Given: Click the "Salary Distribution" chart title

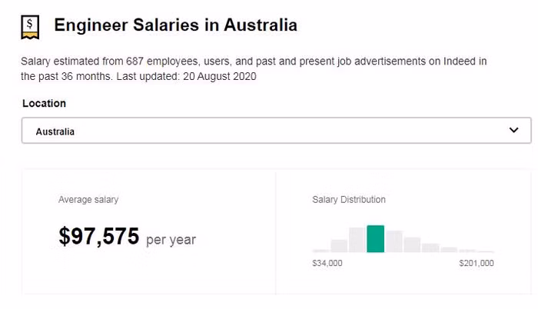Looking at the screenshot, I should (x=349, y=200).
